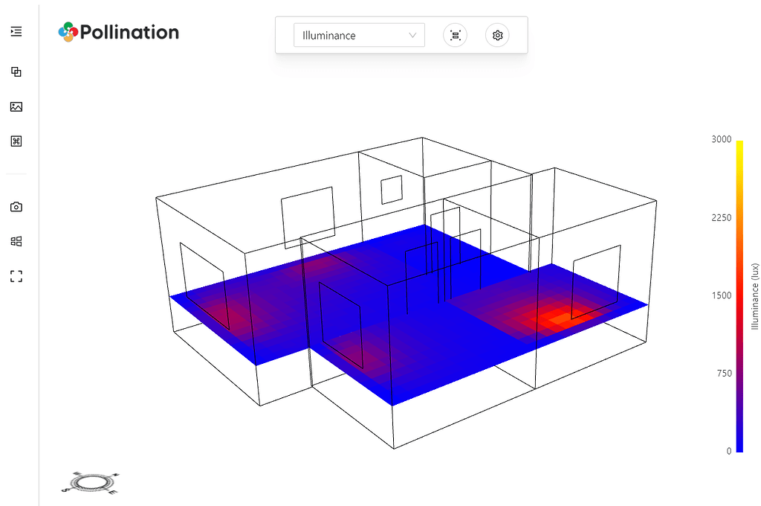Open the layers overlap icon in sidebar
Viewport: 761px width, 506px height.
tap(16, 72)
